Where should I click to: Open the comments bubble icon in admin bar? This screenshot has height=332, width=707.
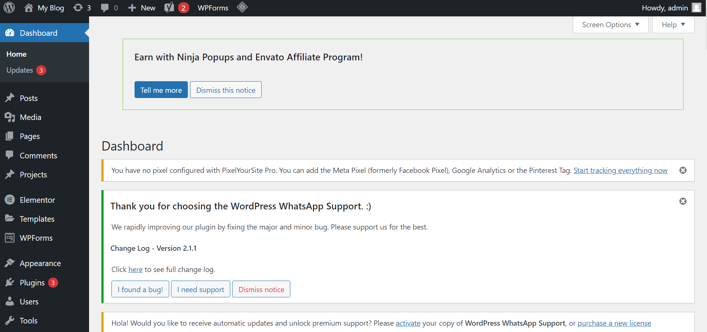pyautogui.click(x=105, y=8)
